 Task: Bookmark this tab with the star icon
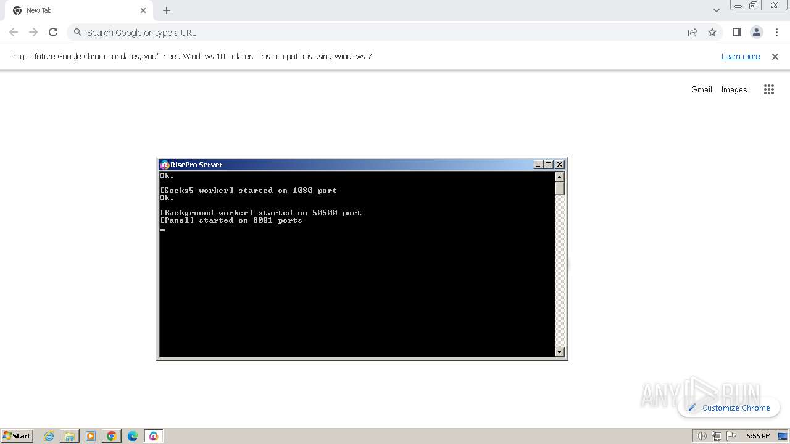[712, 32]
